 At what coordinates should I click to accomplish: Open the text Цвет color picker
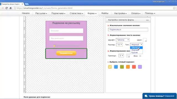(x=145, y=40)
